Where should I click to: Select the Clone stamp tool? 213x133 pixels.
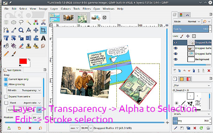[x=28, y=46]
